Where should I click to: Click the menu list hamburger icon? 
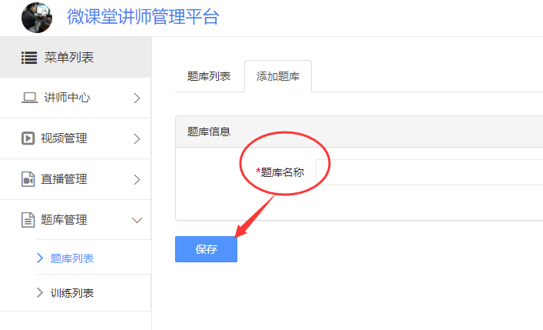[29, 58]
